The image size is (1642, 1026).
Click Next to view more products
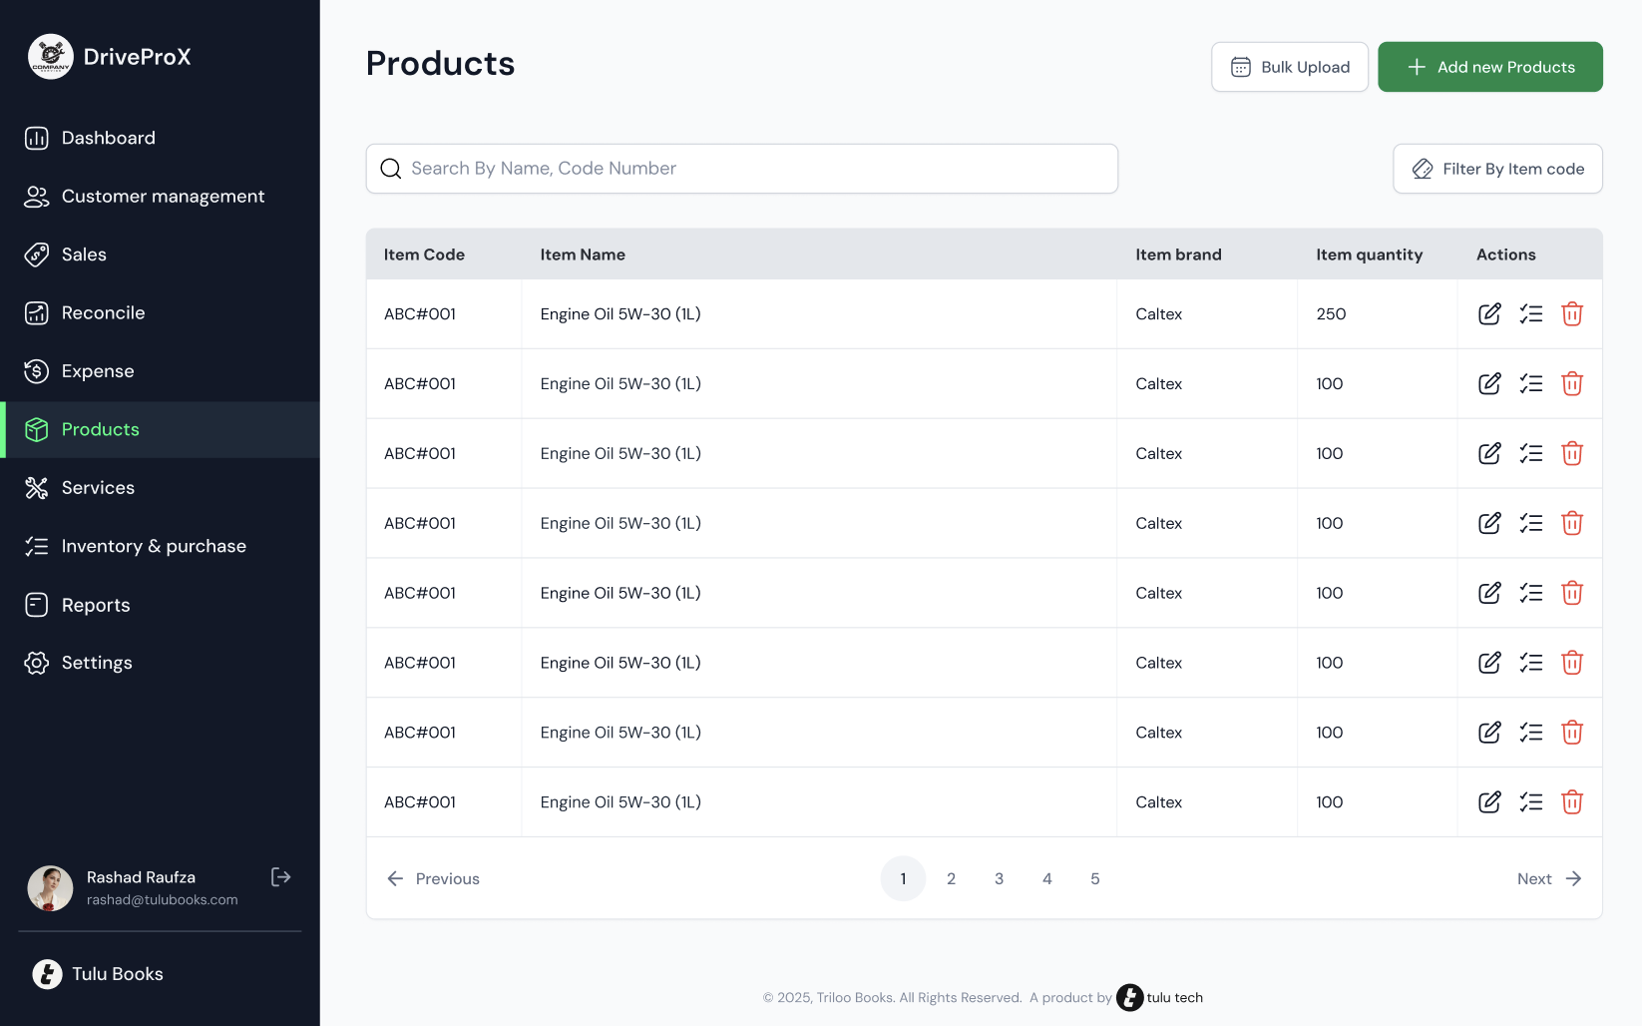[1548, 878]
